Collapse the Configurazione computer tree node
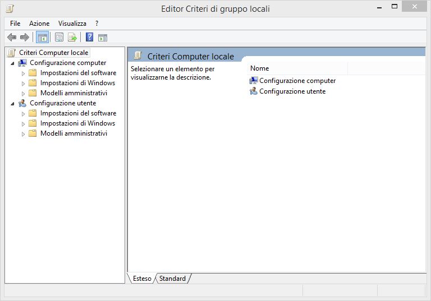 tap(12, 63)
